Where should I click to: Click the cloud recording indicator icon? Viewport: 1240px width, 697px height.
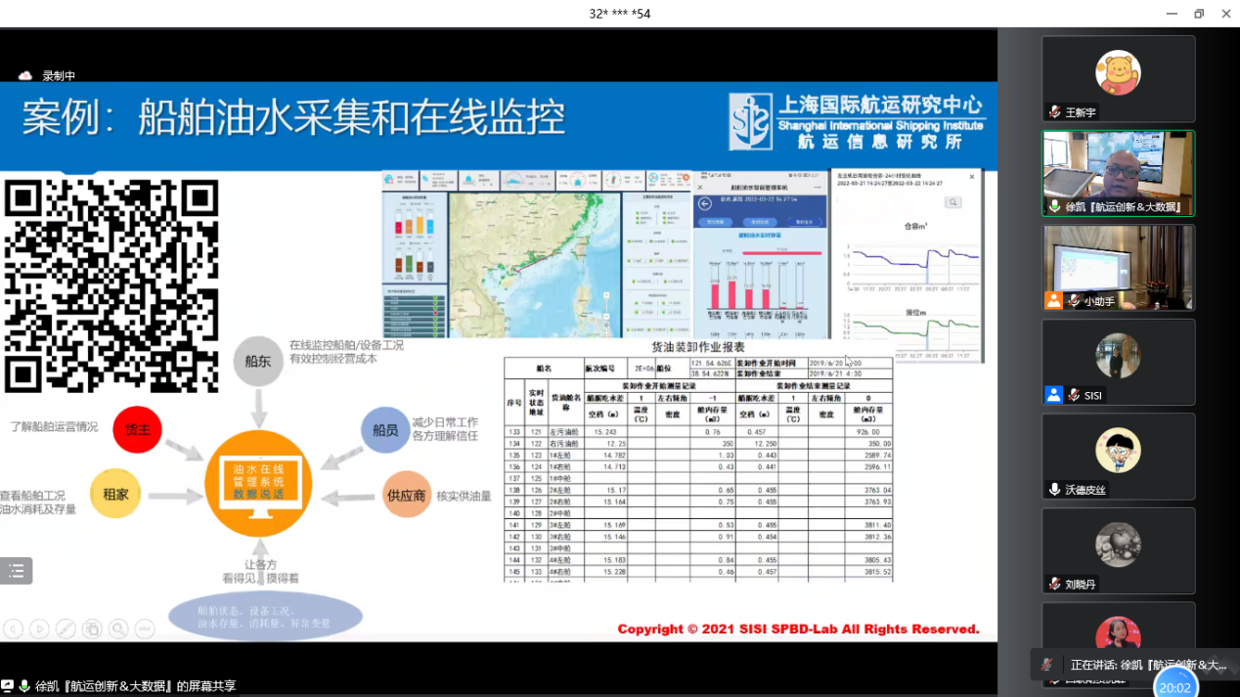pos(25,76)
